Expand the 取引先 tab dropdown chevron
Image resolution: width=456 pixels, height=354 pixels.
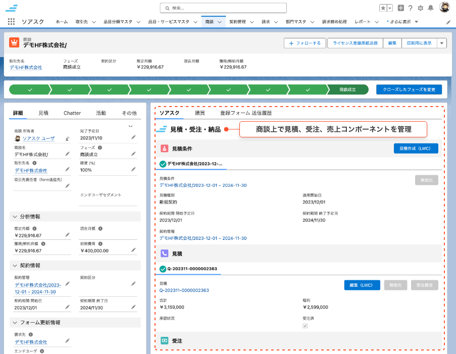pyautogui.click(x=93, y=22)
